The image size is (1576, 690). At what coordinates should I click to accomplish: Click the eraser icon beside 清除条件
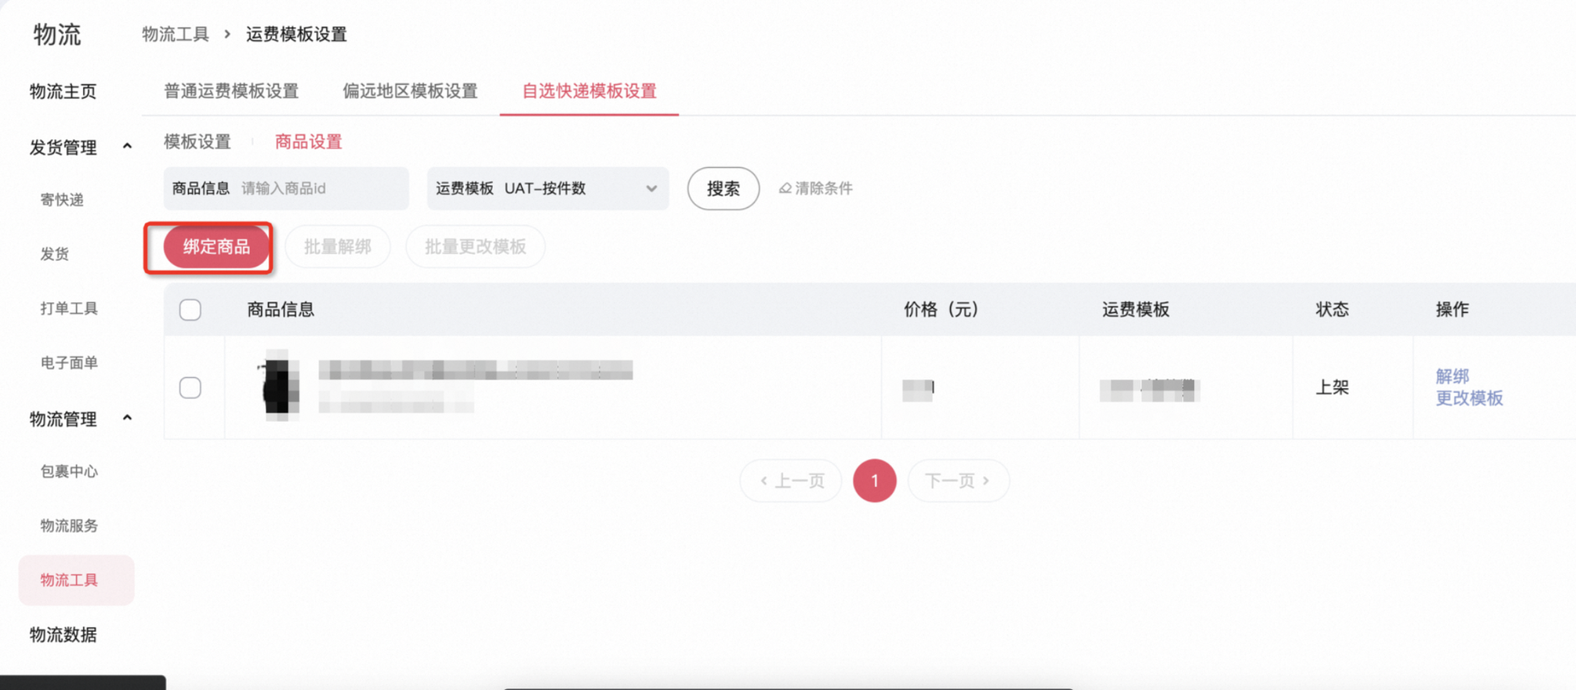[785, 188]
